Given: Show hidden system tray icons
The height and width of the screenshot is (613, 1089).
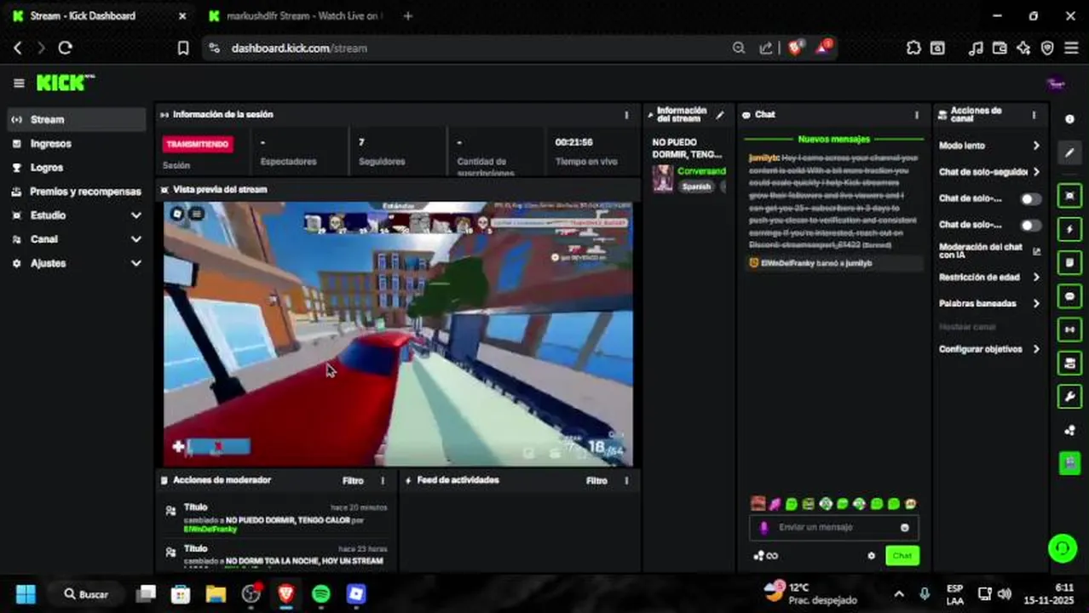Looking at the screenshot, I should [898, 593].
